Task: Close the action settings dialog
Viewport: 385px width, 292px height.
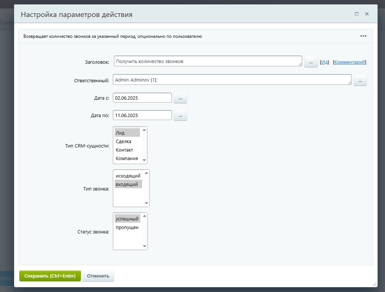Action: [x=367, y=14]
